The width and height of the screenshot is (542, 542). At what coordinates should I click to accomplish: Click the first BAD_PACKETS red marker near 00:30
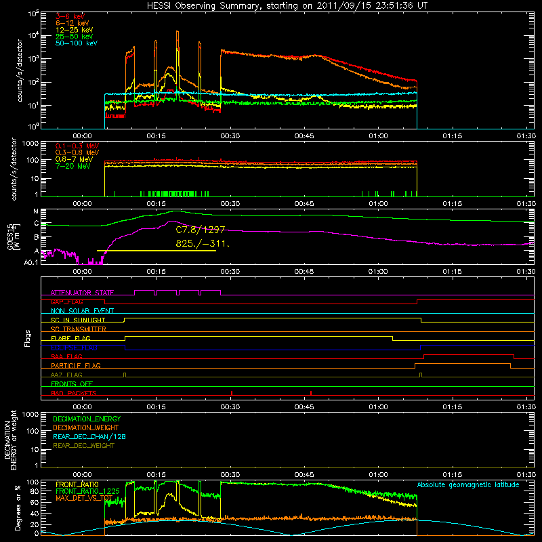pos(232,393)
